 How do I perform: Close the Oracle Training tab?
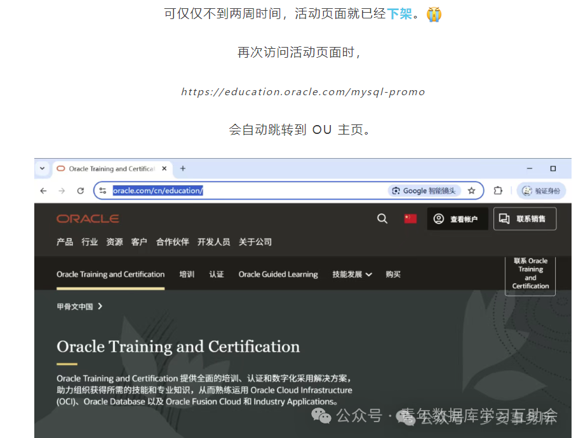coord(164,168)
